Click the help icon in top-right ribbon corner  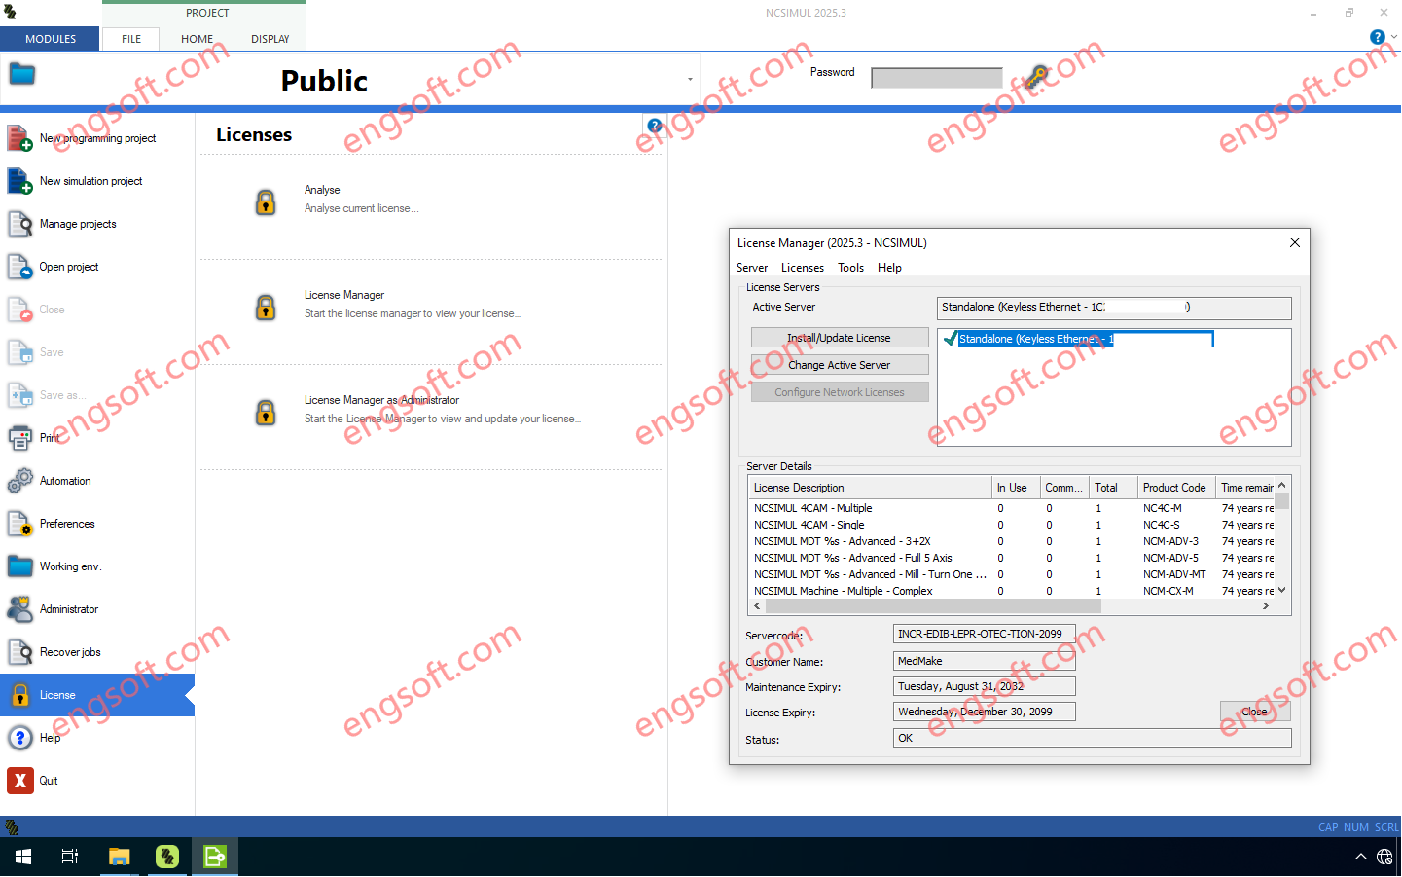pyautogui.click(x=1377, y=37)
